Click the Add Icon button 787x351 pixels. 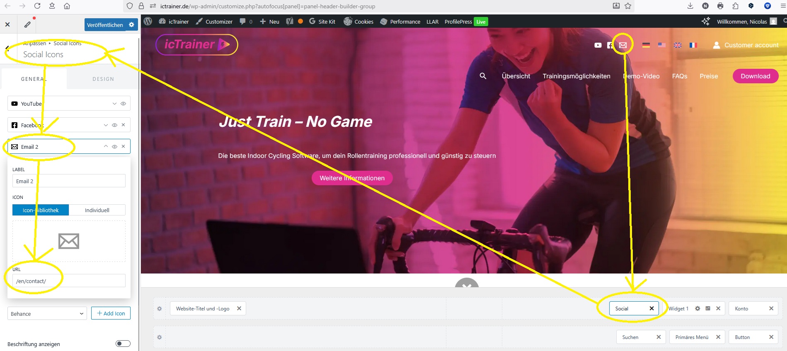coord(111,313)
